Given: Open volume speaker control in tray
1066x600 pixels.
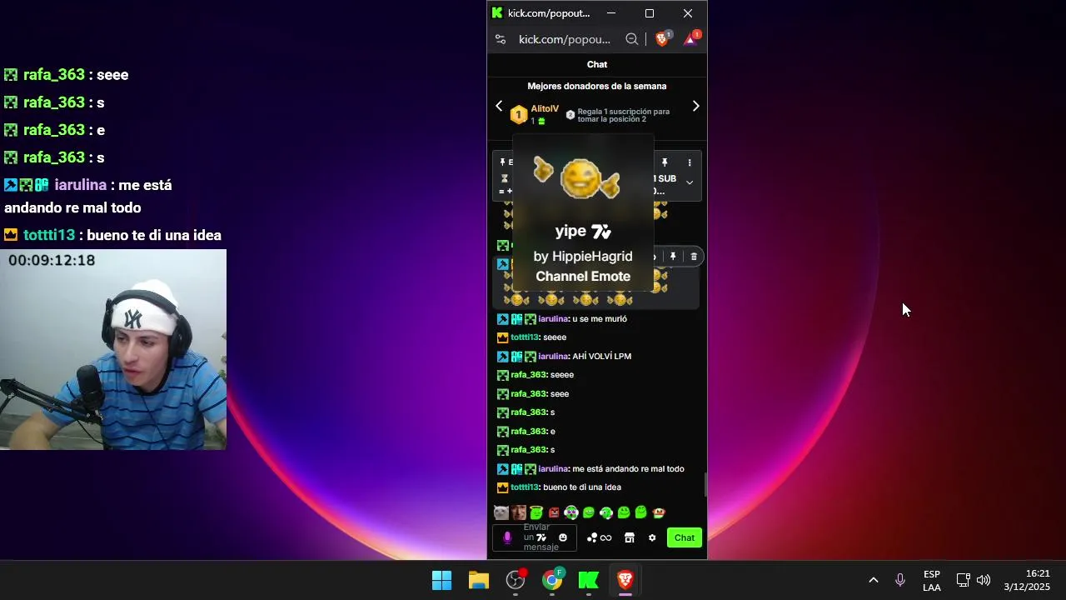Looking at the screenshot, I should [x=984, y=580].
